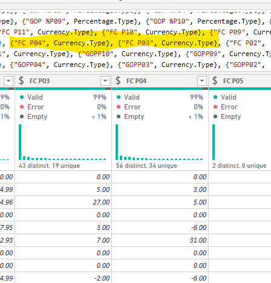Click '56 distinct, 34 unique' text
Screen dimensions: 271x283
pyautogui.click(x=146, y=165)
